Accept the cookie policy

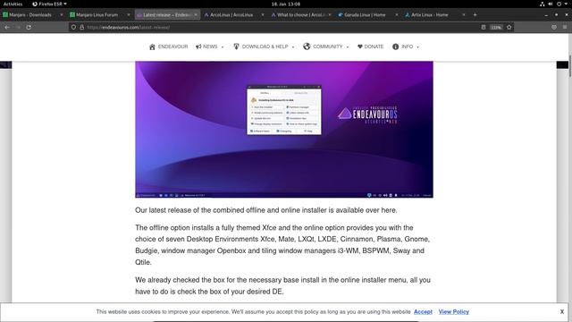click(x=423, y=312)
